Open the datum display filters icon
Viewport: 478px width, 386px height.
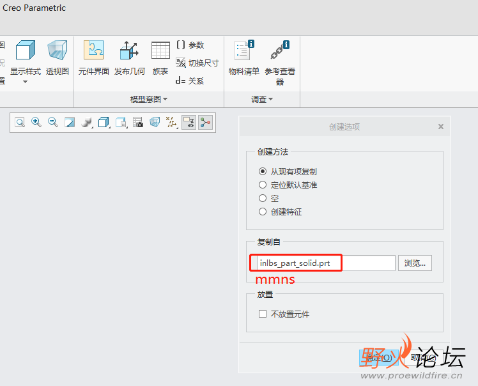[172, 123]
